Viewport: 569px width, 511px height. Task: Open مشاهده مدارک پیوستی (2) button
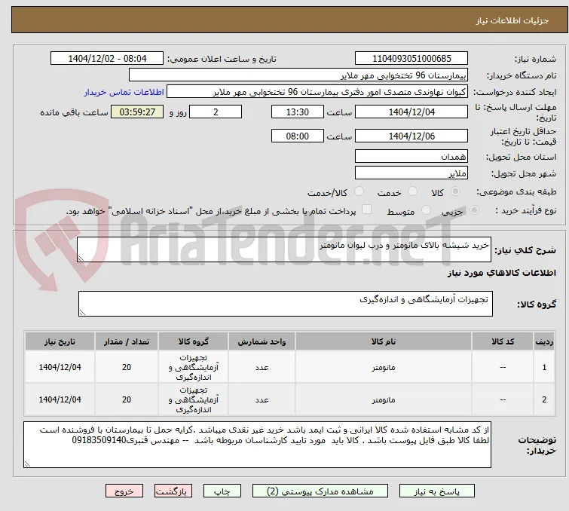[320, 491]
